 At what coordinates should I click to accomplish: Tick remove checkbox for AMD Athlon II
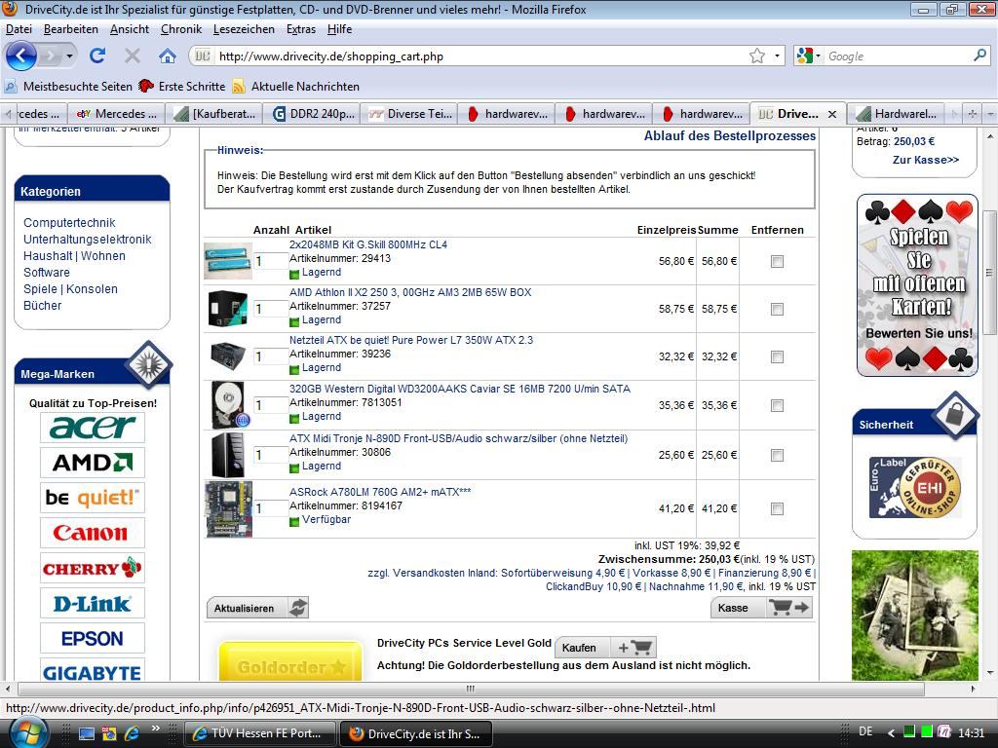777,309
